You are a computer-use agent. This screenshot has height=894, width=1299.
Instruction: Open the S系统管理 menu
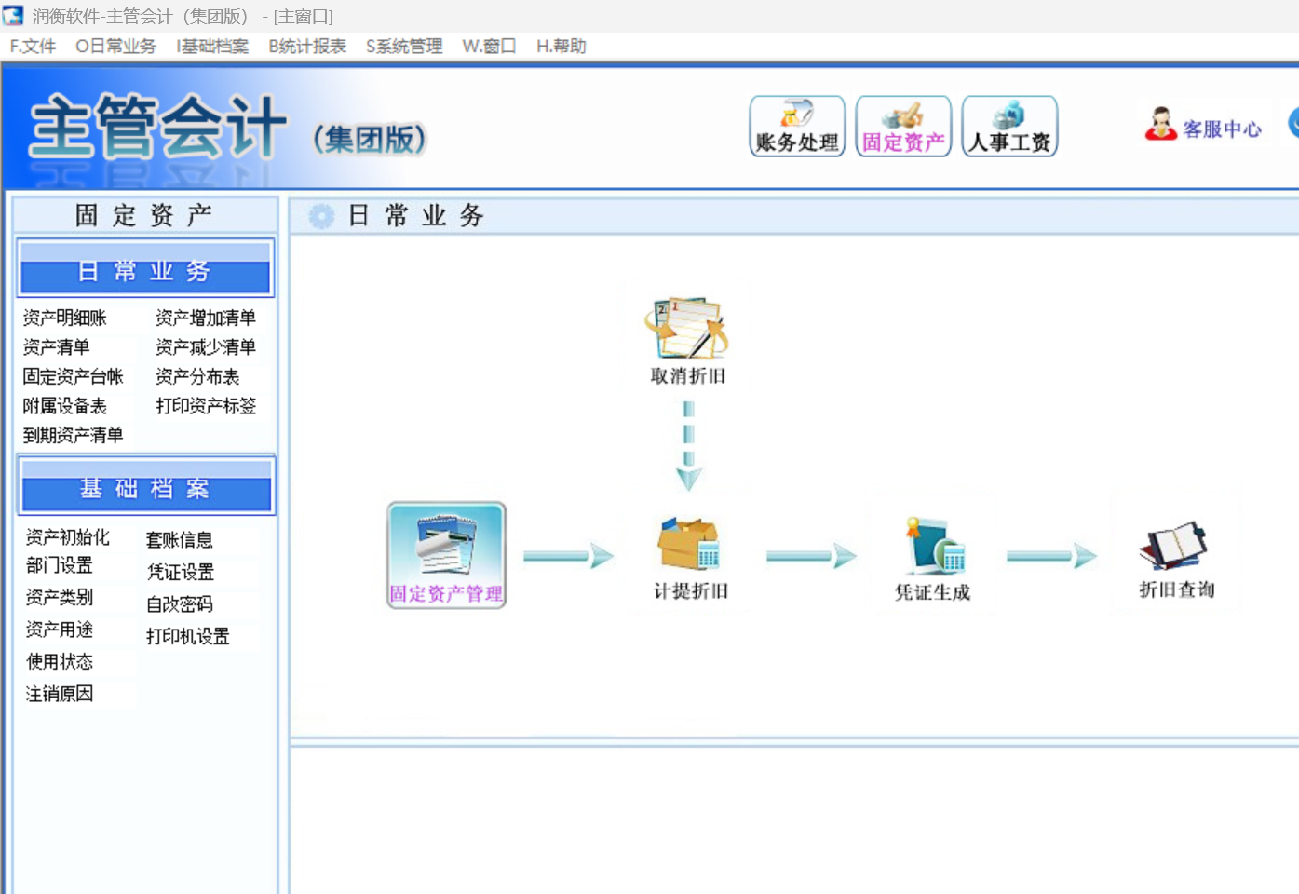pyautogui.click(x=404, y=47)
